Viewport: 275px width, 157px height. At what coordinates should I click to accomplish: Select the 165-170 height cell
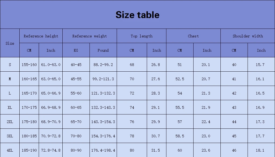(29, 93)
